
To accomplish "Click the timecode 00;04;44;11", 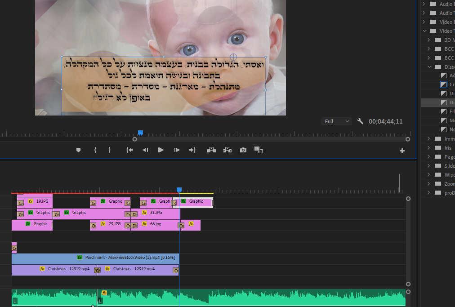I will [385, 121].
